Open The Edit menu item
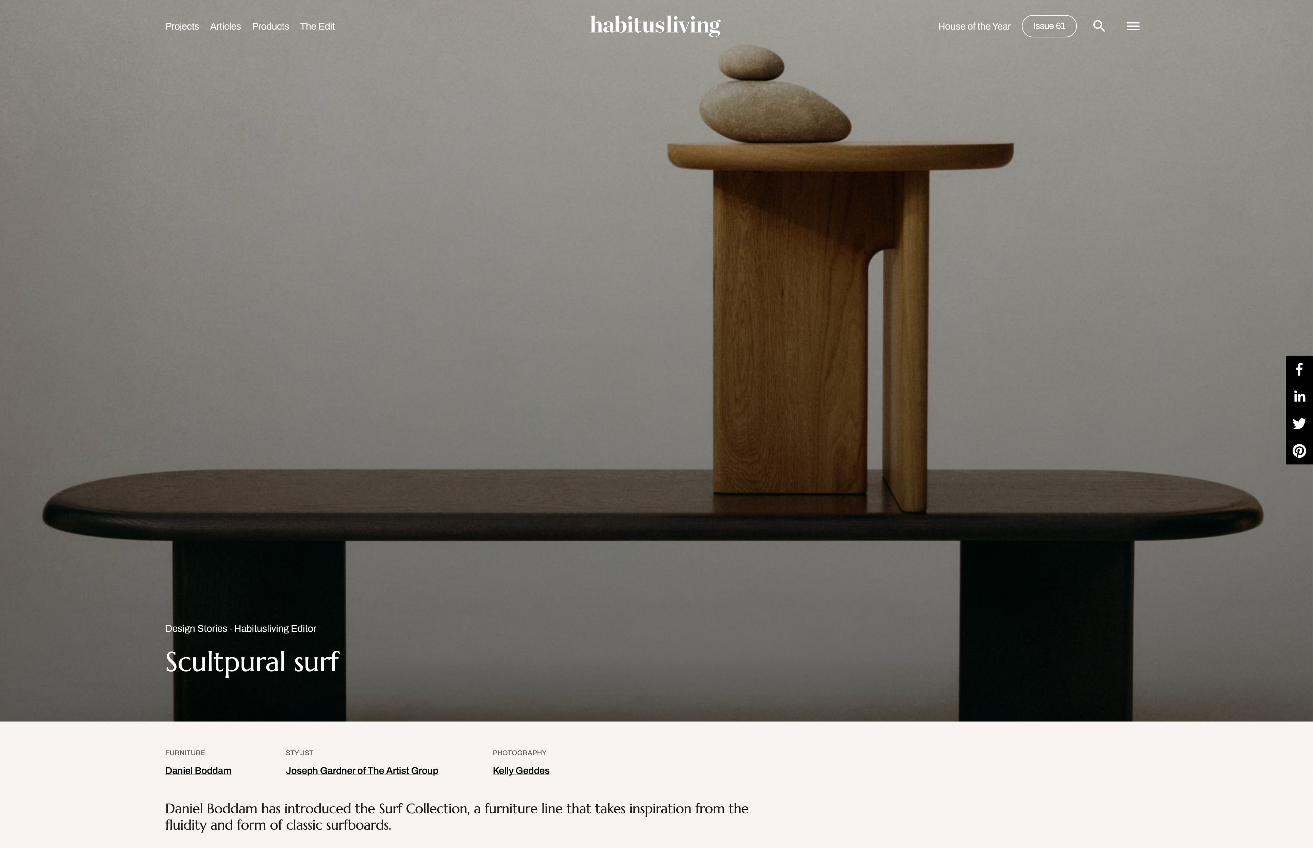The height and width of the screenshot is (848, 1313). point(317,27)
